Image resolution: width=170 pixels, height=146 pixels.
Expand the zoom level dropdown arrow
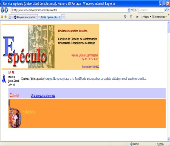click(166, 144)
